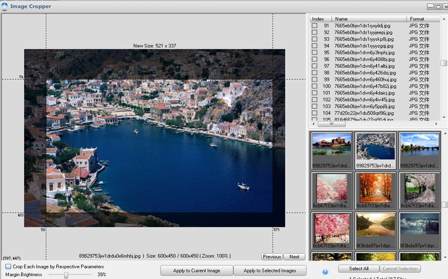Adjust the Margin Brightness slider handle
Image resolution: width=448 pixels, height=279 pixels.
click(x=66, y=275)
